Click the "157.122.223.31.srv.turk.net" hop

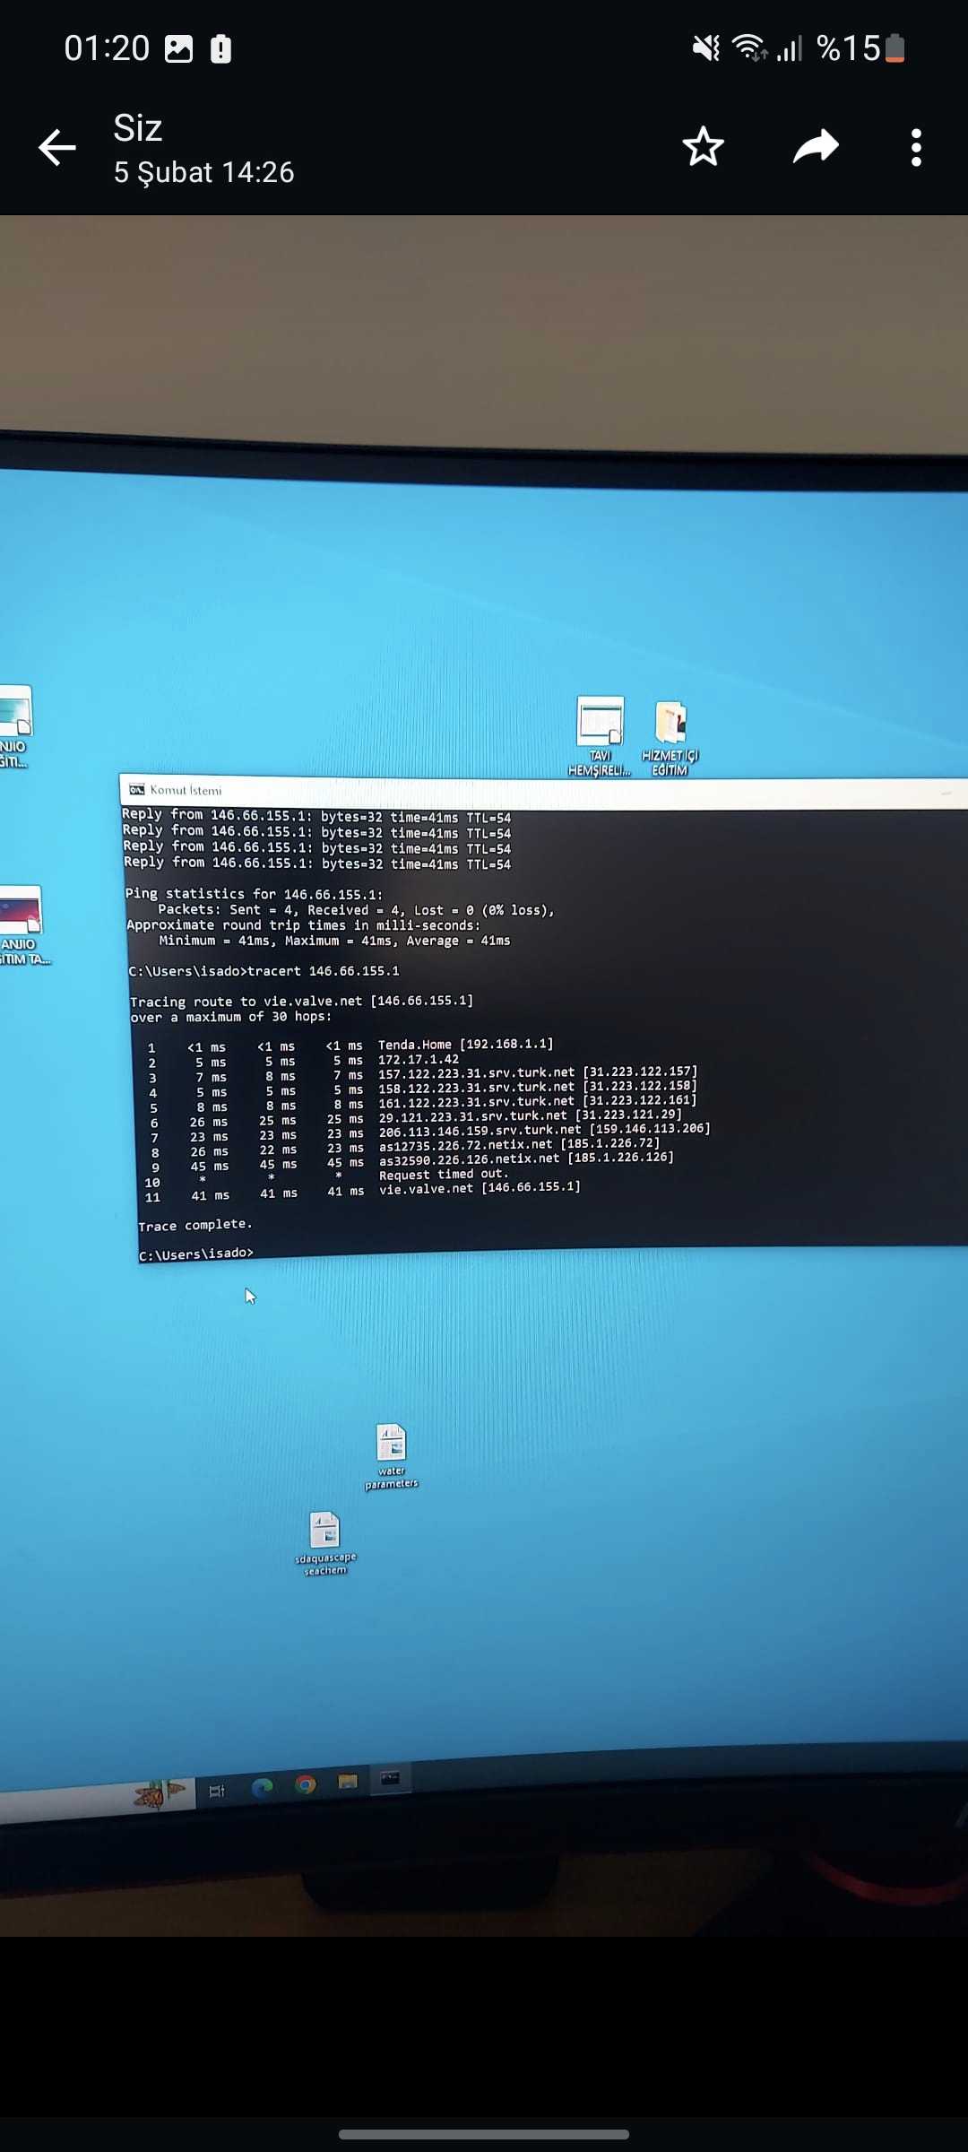[x=537, y=1072]
